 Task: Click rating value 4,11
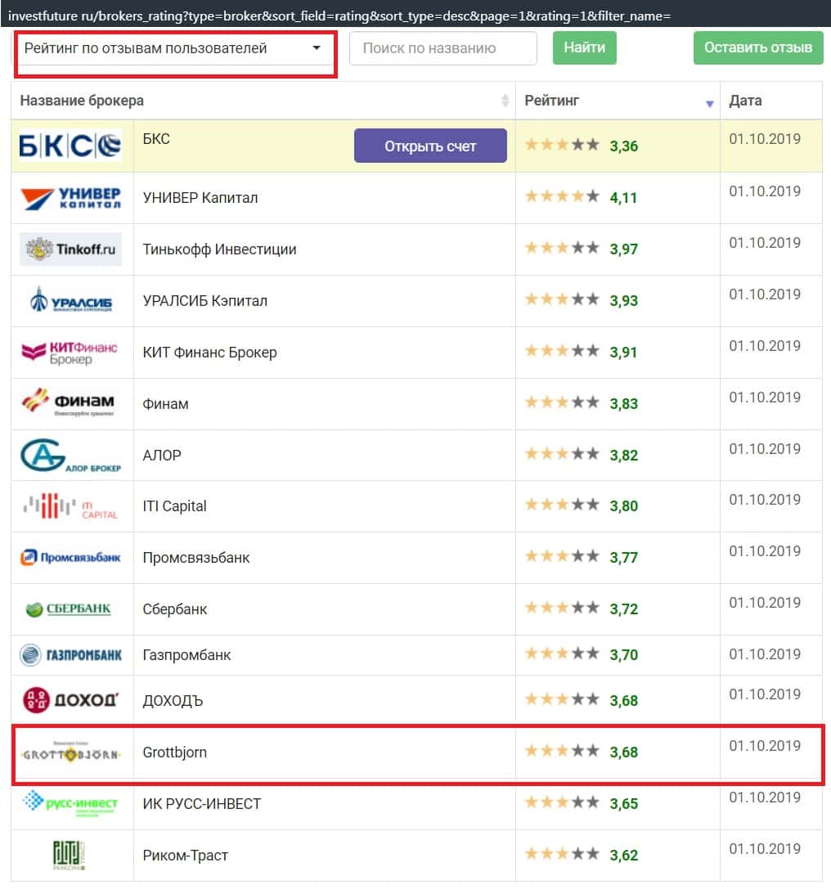623,198
